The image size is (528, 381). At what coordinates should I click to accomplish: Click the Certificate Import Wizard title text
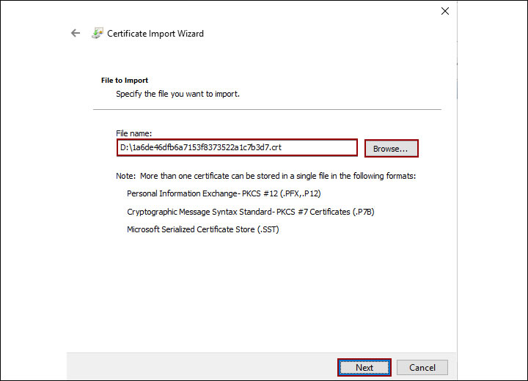(x=155, y=34)
